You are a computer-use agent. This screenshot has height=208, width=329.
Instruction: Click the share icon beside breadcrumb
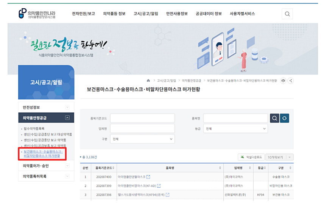291,81
